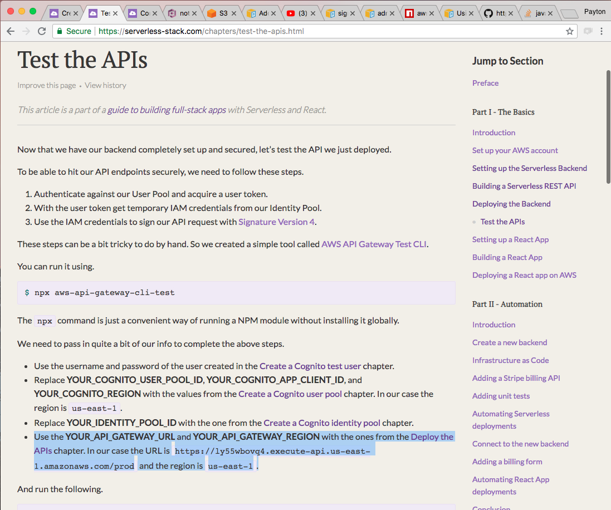Click the 'Test the APIs' page heading
This screenshot has width=611, height=510.
click(x=82, y=60)
